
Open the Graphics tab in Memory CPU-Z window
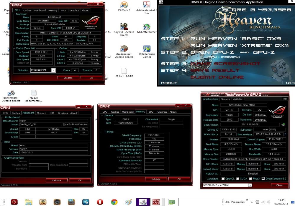pyautogui.click(x=162, y=112)
